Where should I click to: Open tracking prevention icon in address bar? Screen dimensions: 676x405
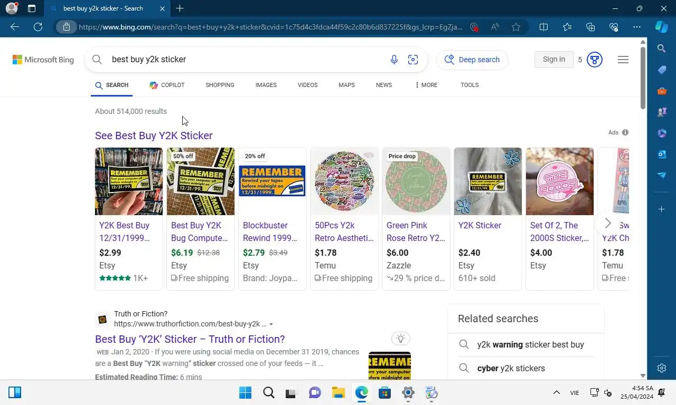pyautogui.click(x=474, y=27)
